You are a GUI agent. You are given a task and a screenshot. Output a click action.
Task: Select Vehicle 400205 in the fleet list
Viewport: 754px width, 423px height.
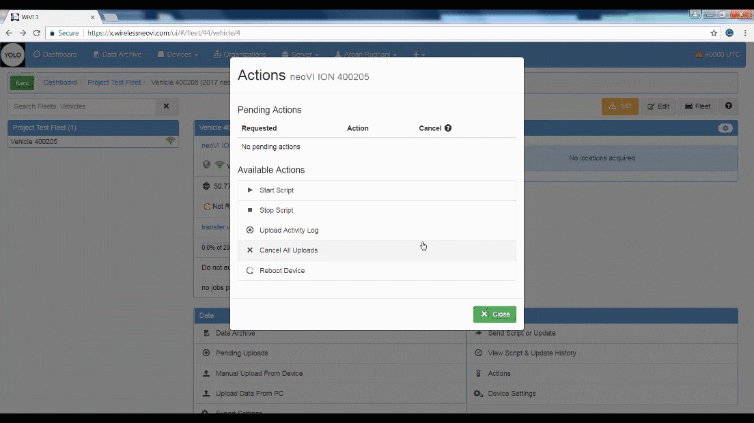pyautogui.click(x=93, y=142)
